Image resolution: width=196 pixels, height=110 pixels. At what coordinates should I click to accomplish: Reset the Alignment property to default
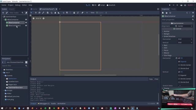176,26
